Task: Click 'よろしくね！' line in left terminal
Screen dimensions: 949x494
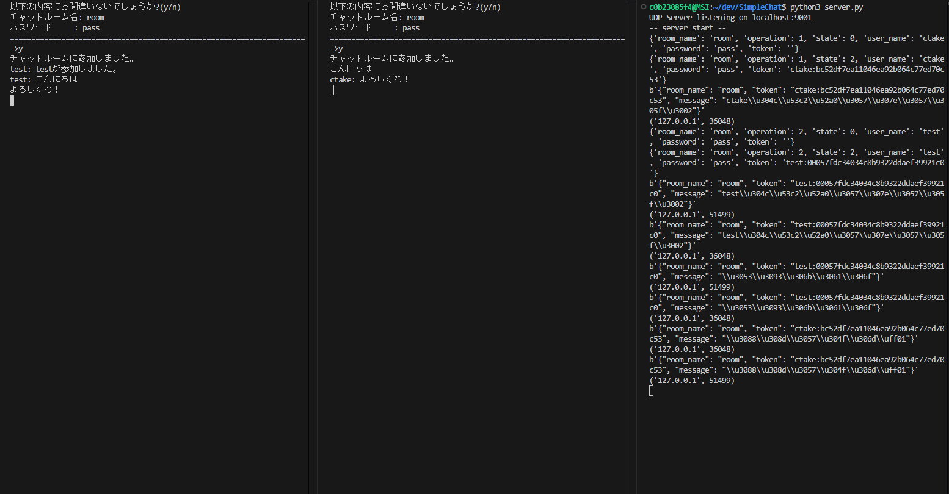Action: pos(35,90)
